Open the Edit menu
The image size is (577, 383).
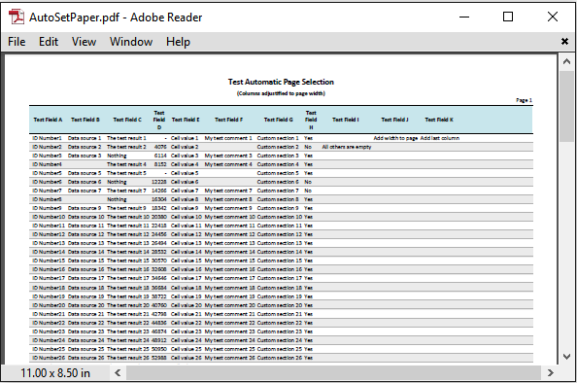[x=49, y=42]
